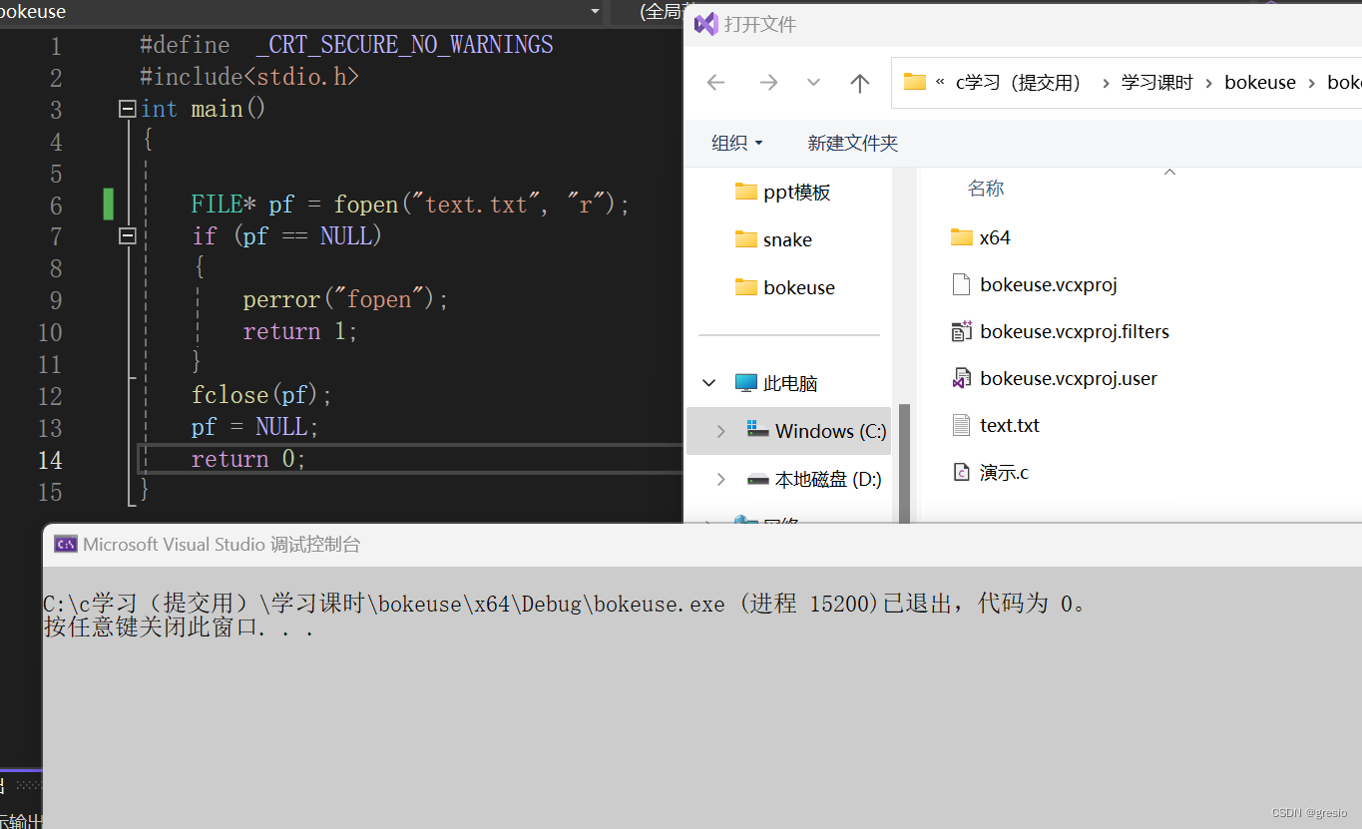Viewport: 1362px width, 829px height.
Task: Click perror("fopen") line in editor
Action: 346,300
